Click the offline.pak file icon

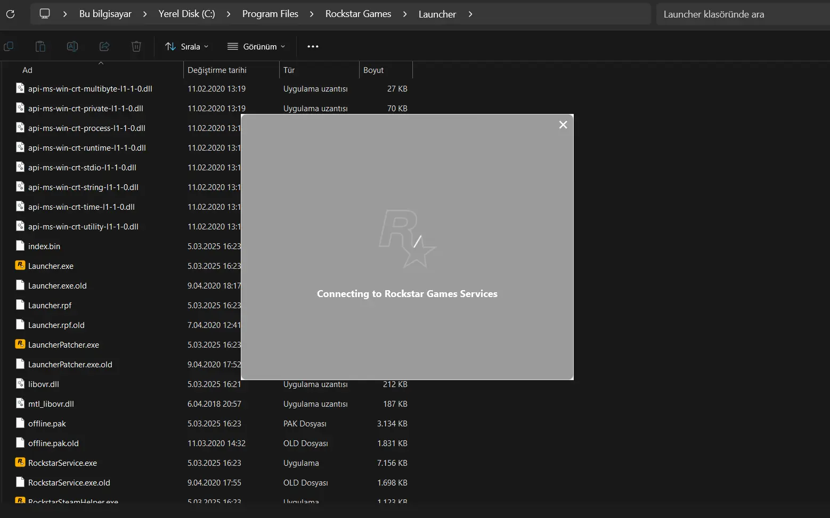[20, 423]
